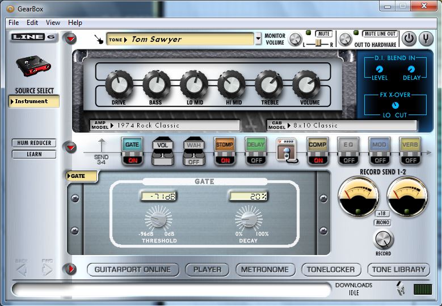The width and height of the screenshot is (442, 306).
Task: Collapse the amp panel red arrow
Action: coord(71,39)
